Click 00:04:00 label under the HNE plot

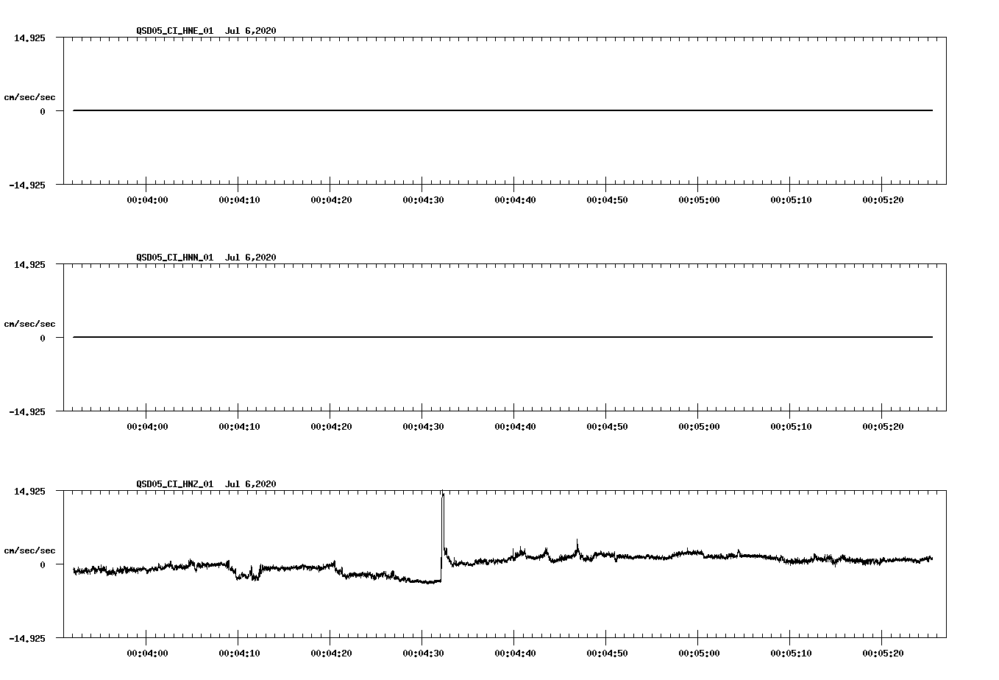(x=147, y=199)
